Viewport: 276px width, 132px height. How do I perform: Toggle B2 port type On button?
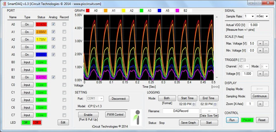click(27, 77)
